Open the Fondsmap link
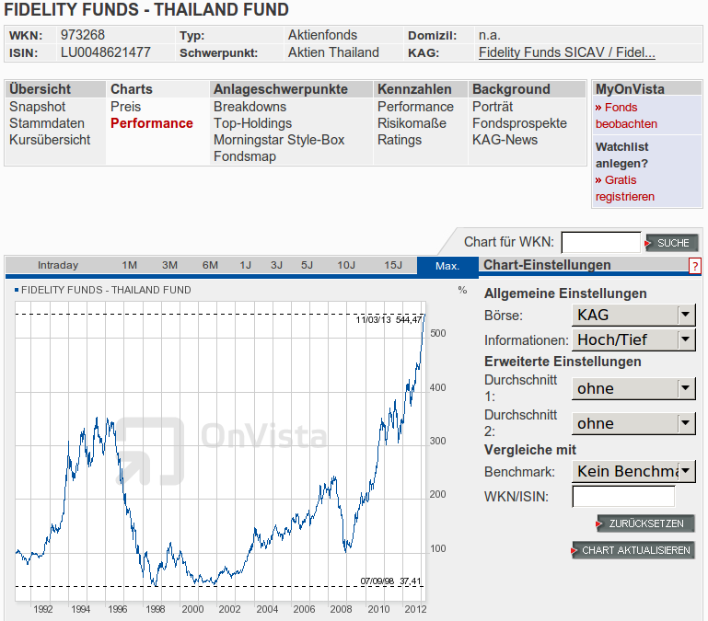 (245, 156)
